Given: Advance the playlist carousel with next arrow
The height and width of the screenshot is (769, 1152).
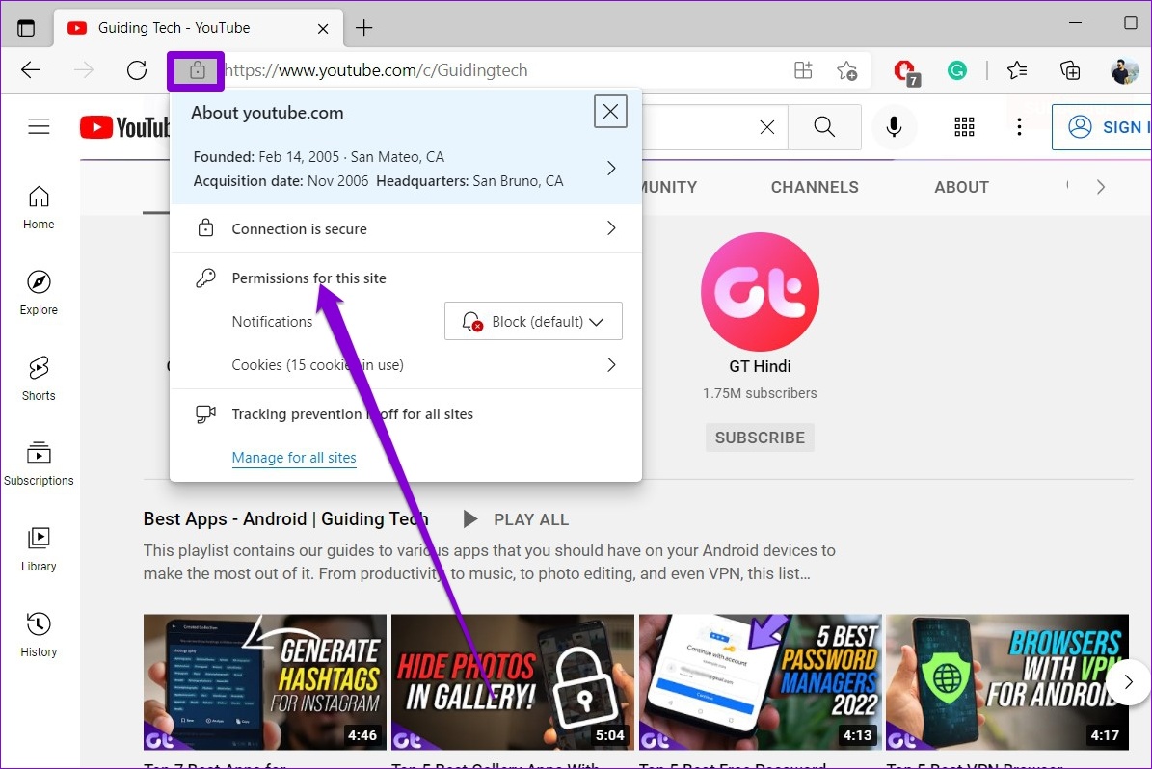Looking at the screenshot, I should pos(1129,682).
